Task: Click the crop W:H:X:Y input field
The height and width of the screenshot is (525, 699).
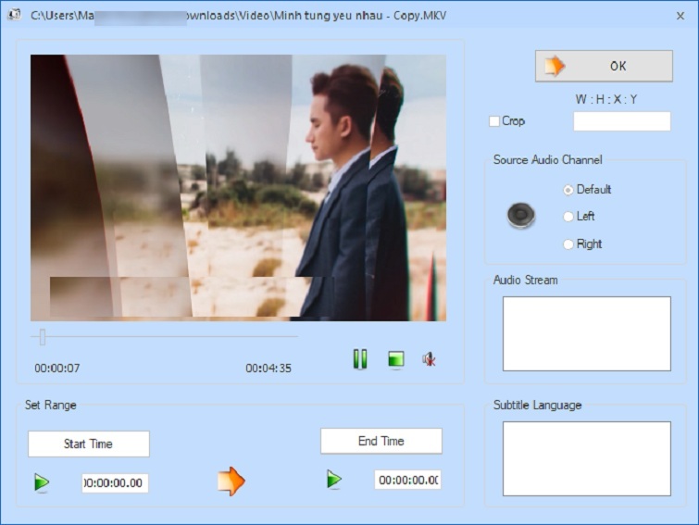Action: tap(621, 121)
